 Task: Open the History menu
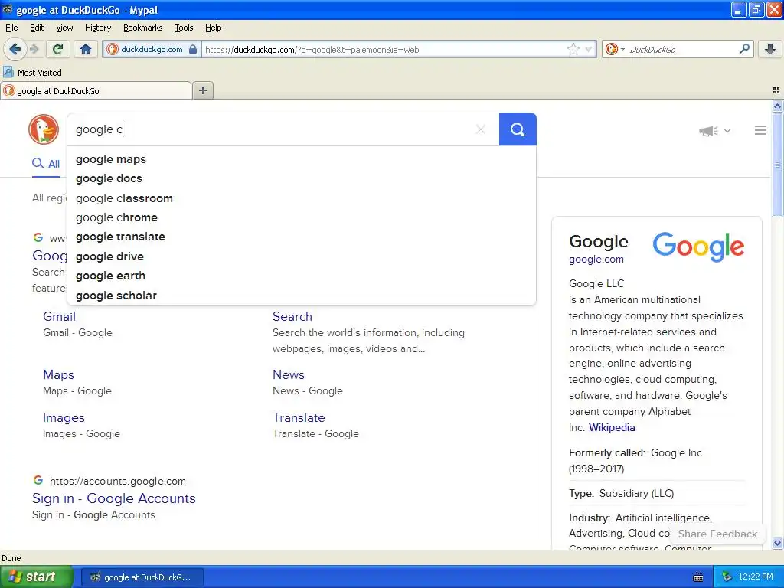[97, 28]
